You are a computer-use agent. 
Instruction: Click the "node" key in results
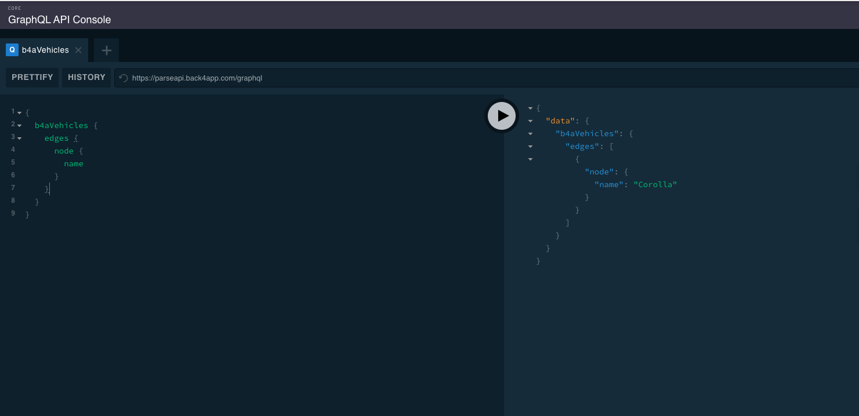click(x=599, y=171)
